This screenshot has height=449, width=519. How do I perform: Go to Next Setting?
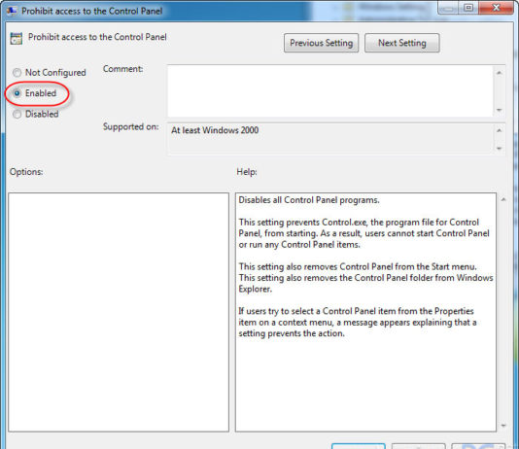click(x=402, y=43)
